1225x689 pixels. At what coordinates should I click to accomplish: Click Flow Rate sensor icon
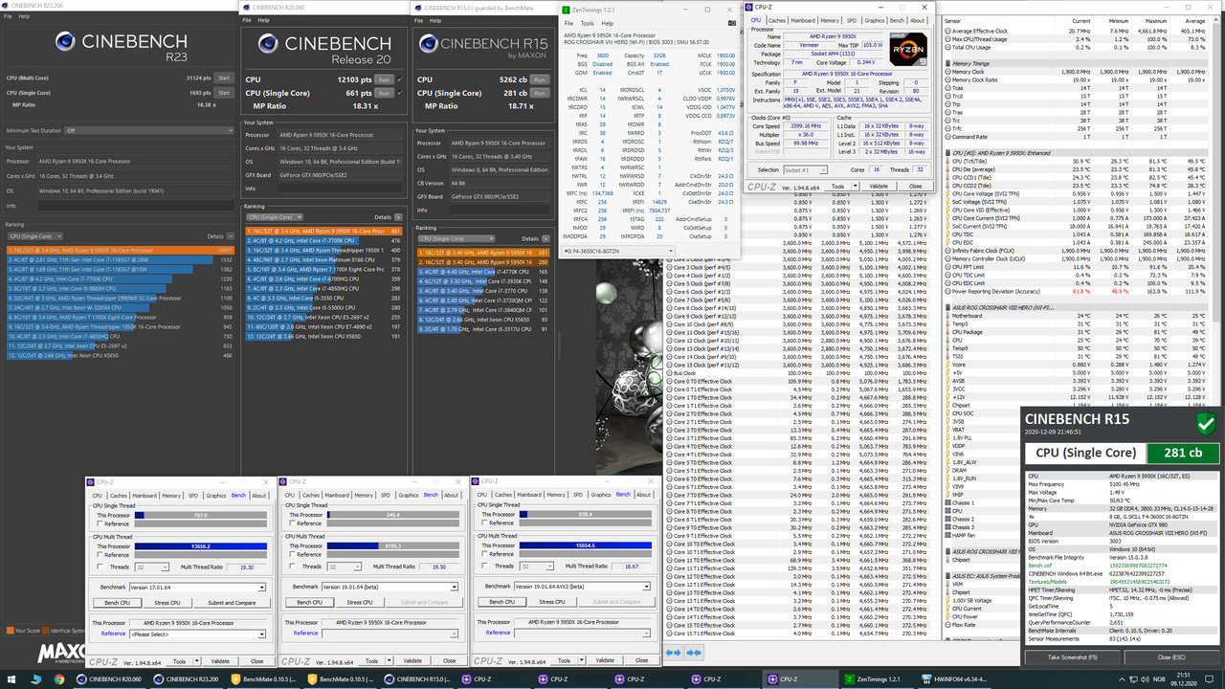(948, 625)
